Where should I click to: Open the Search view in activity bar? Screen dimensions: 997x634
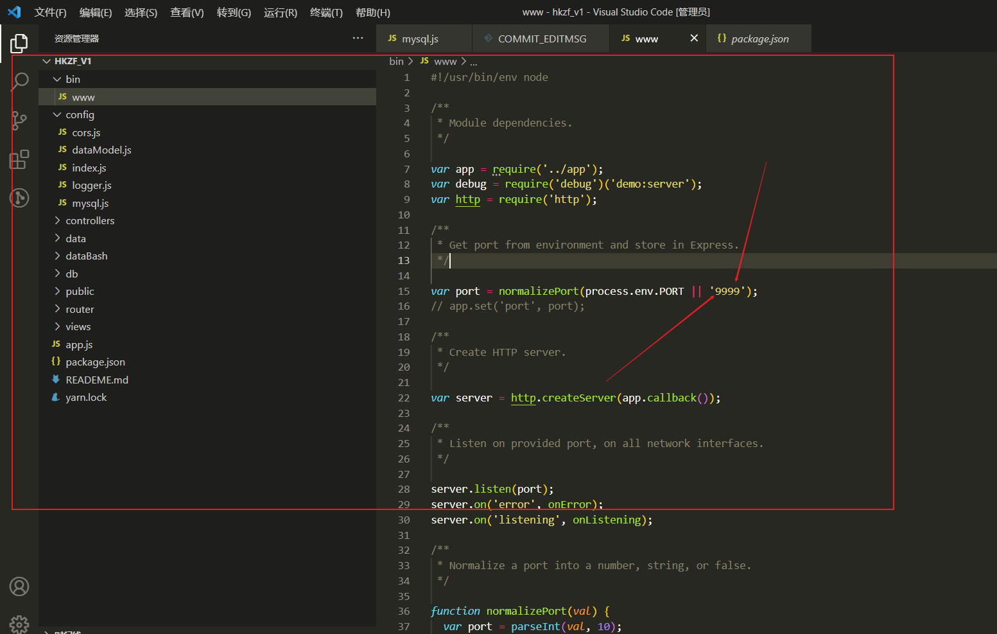click(x=19, y=82)
